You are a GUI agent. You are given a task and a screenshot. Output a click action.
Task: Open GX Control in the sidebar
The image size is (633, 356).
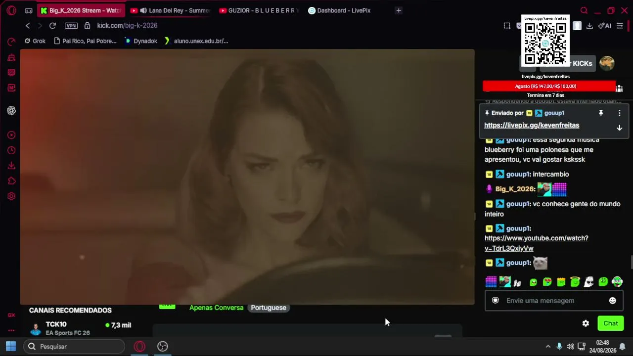(x=11, y=42)
